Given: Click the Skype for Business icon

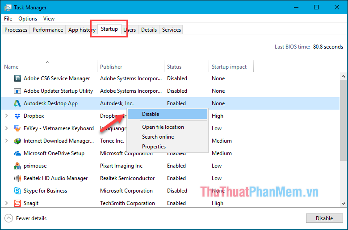Looking at the screenshot, I should coord(17,191).
